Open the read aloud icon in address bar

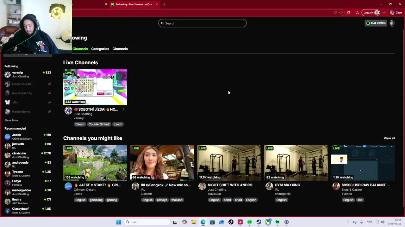(335, 13)
